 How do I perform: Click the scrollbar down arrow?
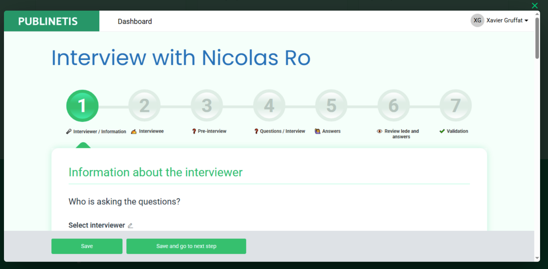click(x=537, y=258)
